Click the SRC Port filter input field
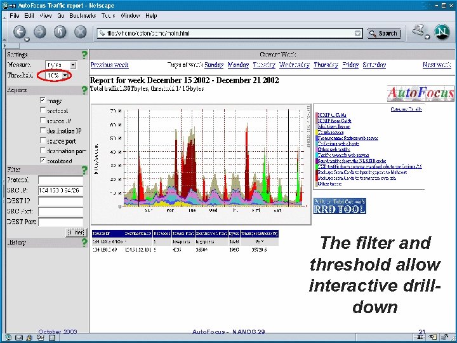 [61, 212]
